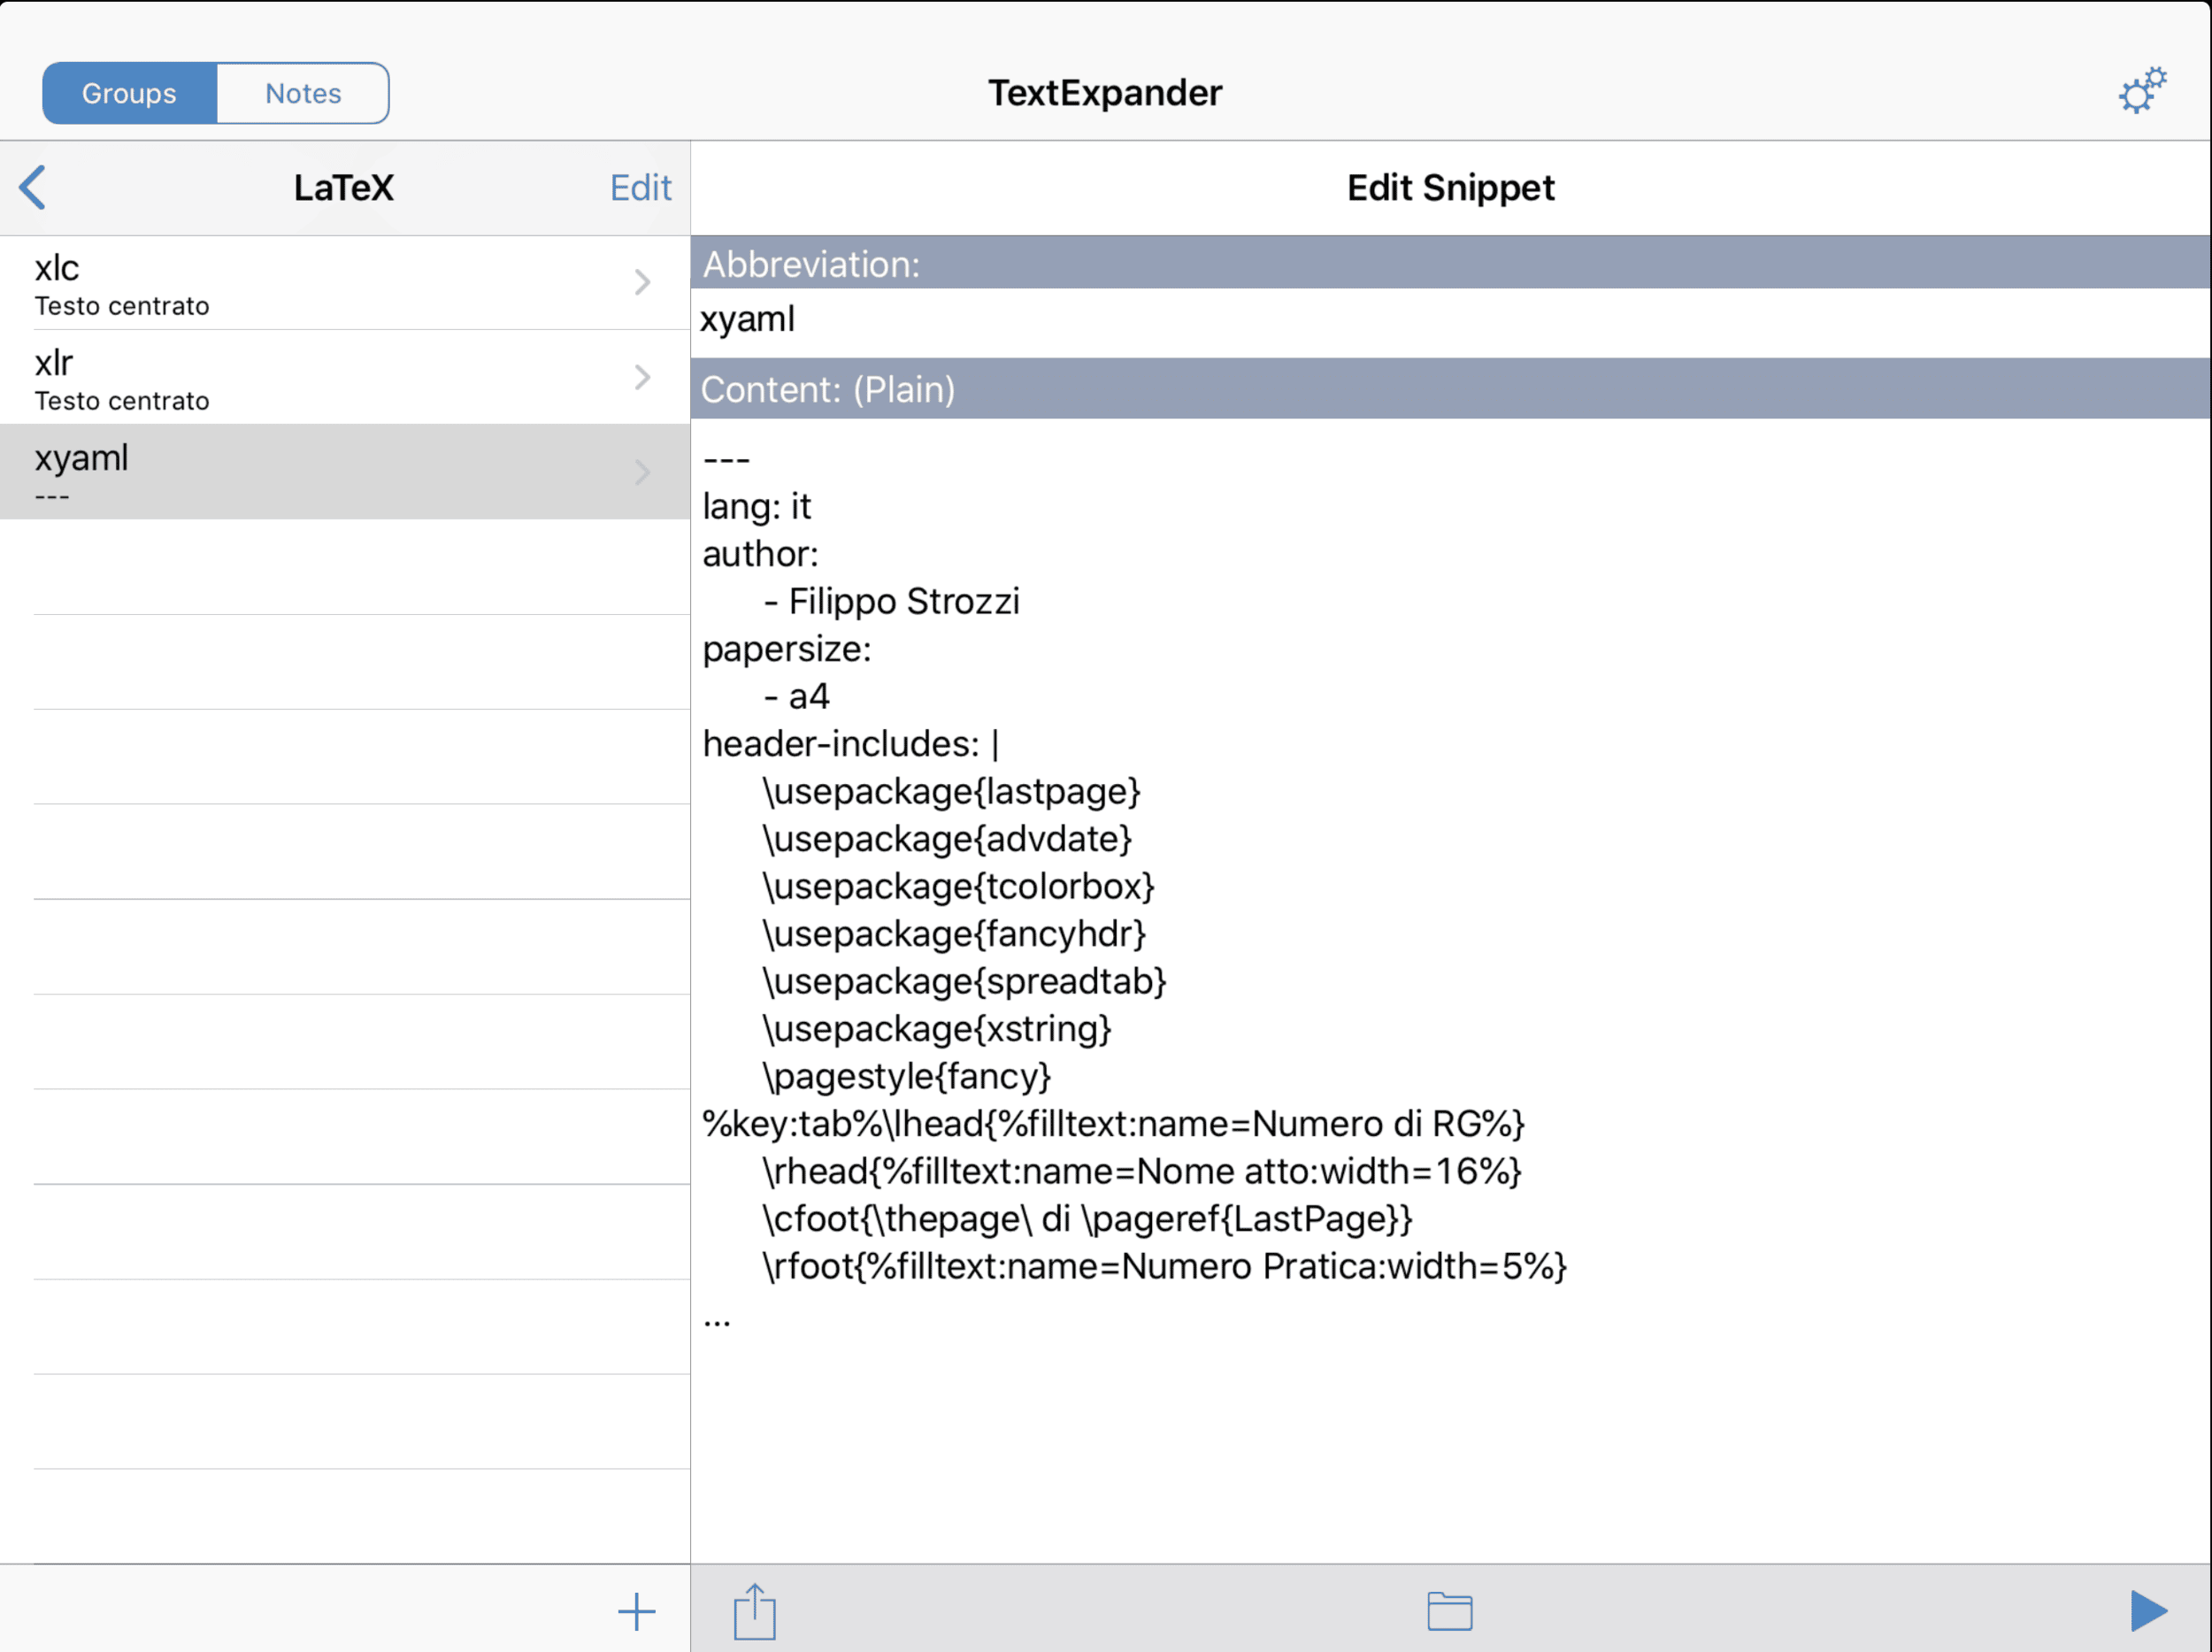2212x1652 pixels.
Task: Tap the Content: (Plain) header
Action: pyautogui.click(x=1450, y=389)
